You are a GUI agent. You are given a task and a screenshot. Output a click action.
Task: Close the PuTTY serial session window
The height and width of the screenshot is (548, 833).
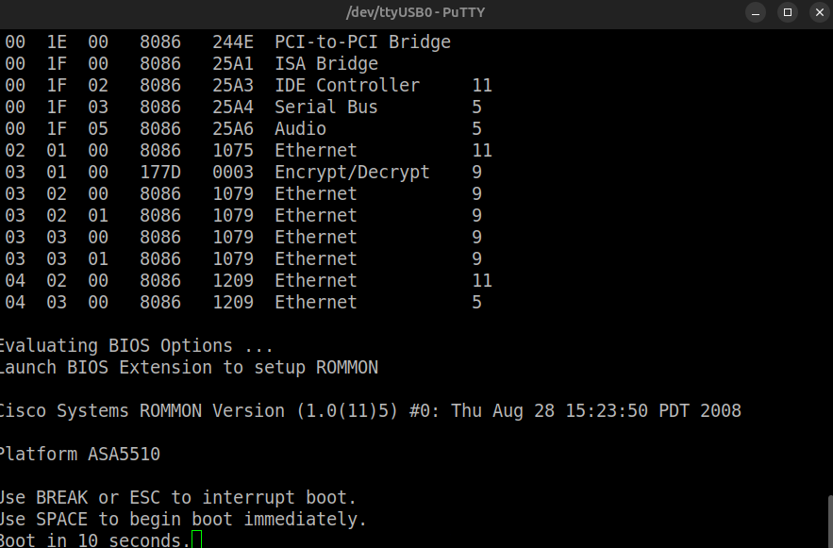815,12
